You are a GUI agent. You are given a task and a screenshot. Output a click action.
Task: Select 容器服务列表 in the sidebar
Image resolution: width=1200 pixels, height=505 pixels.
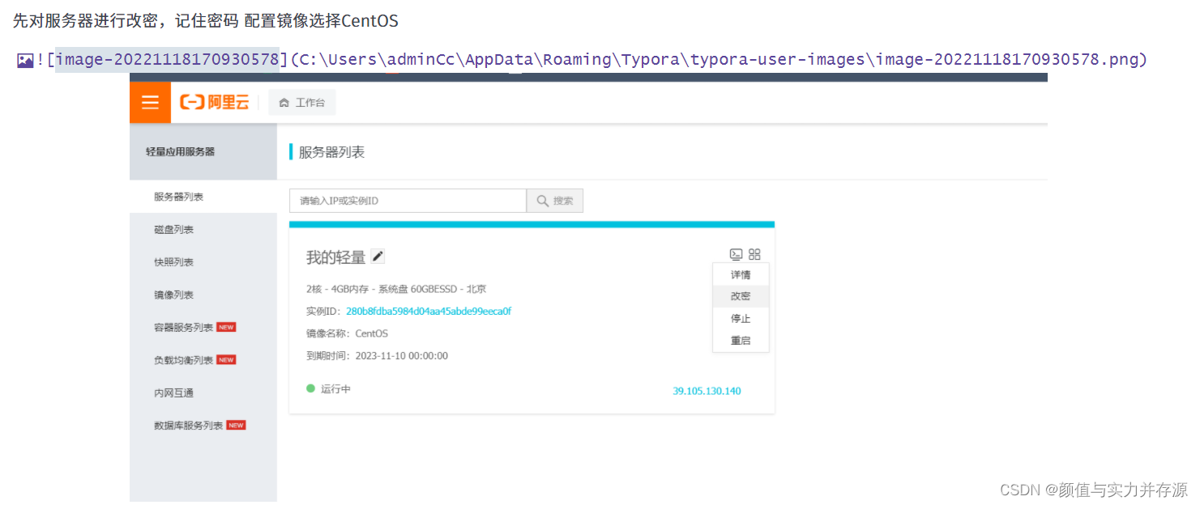[x=203, y=328]
